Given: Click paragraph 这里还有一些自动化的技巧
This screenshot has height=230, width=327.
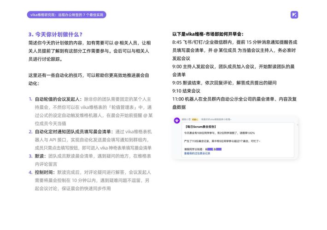Looking at the screenshot, I should point(88,79).
